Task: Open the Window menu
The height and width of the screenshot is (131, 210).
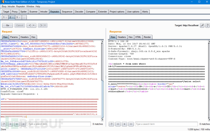Action: (x=30, y=6)
